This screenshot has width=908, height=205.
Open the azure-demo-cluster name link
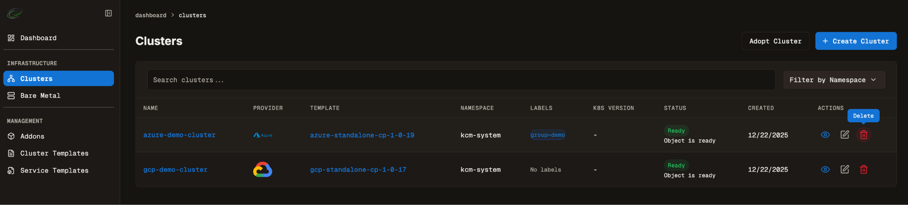pyautogui.click(x=179, y=135)
